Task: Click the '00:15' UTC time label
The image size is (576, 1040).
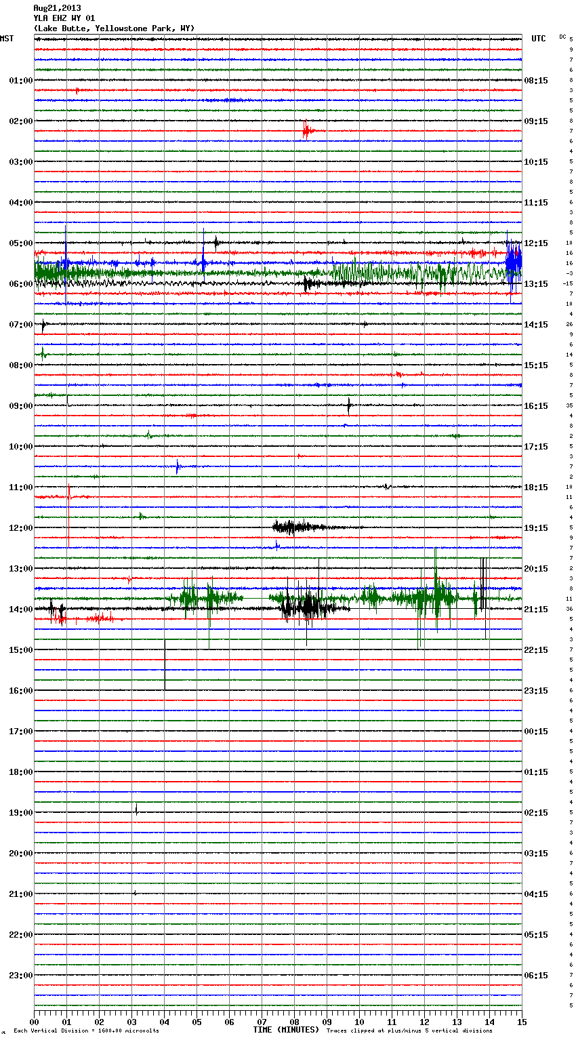Action: click(x=536, y=732)
